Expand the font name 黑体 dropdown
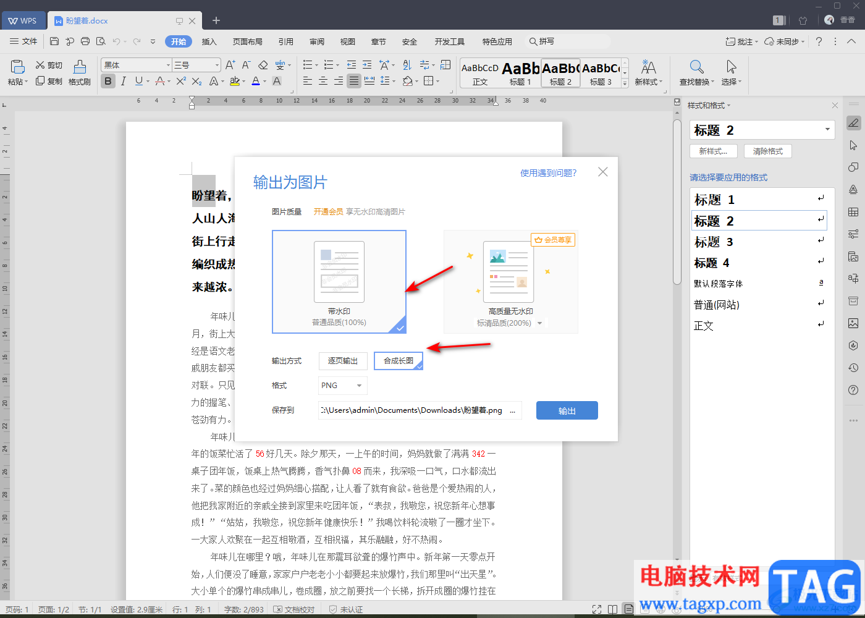865x618 pixels. point(168,65)
